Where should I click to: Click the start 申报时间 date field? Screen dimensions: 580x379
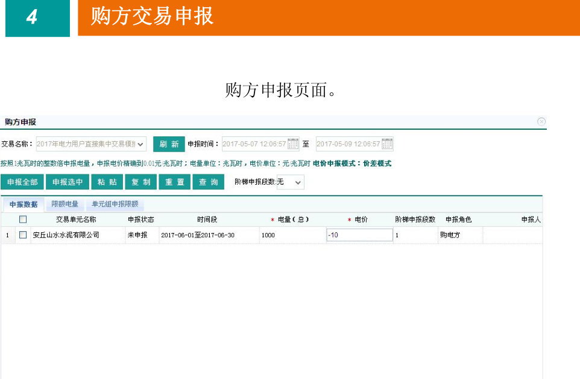click(x=254, y=144)
